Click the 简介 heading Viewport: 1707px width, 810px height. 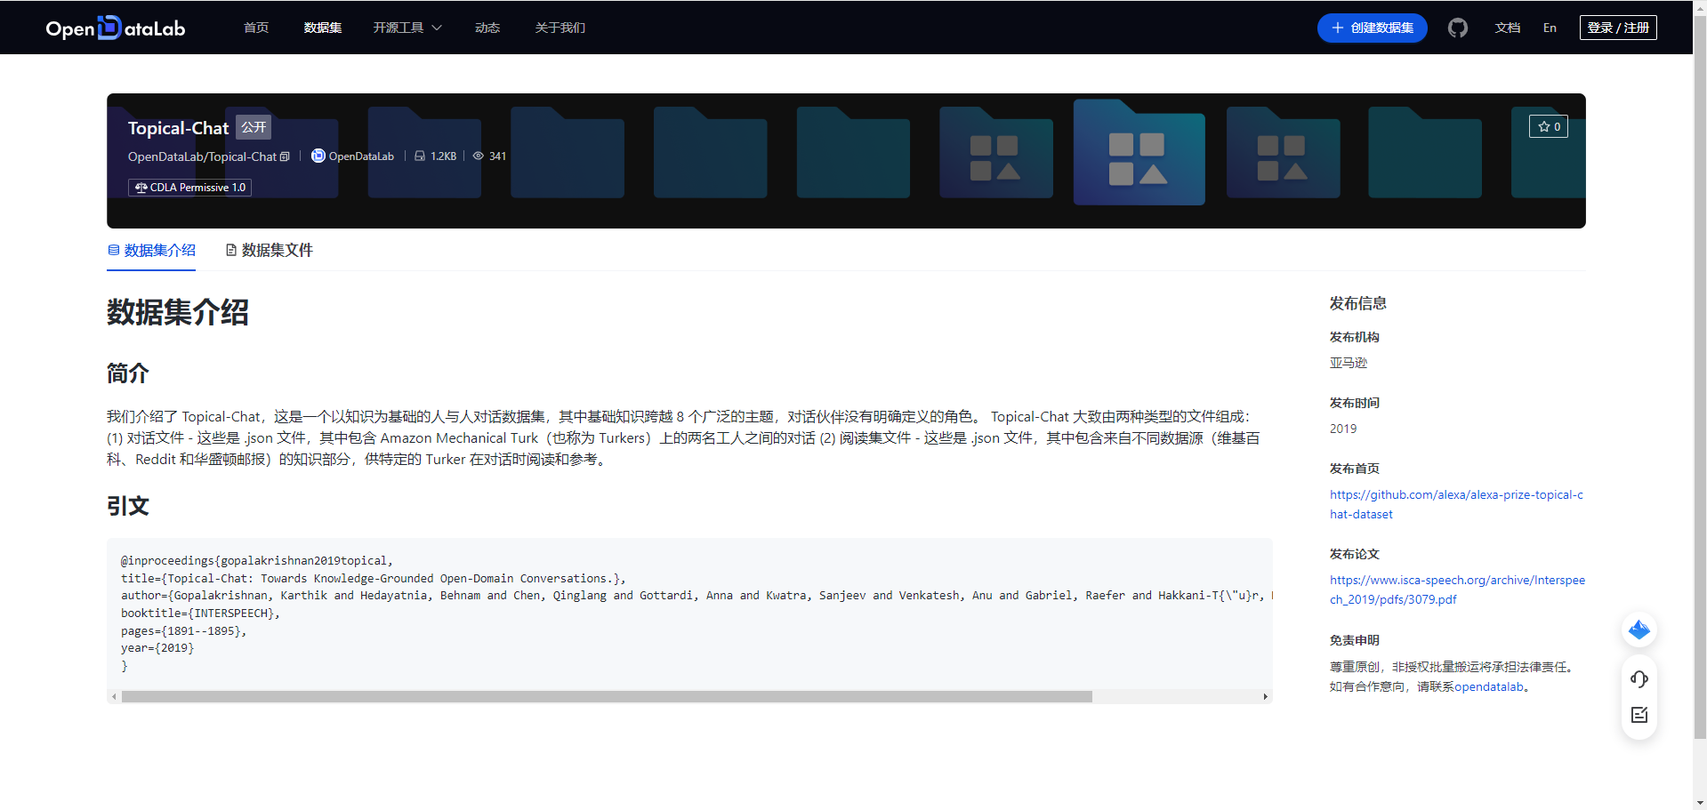128,373
